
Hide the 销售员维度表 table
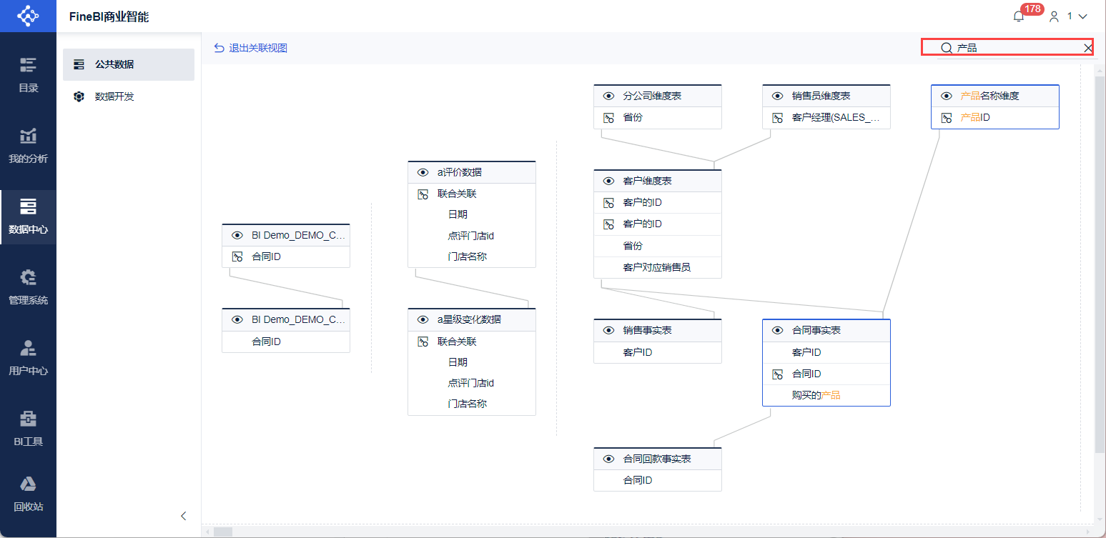778,96
